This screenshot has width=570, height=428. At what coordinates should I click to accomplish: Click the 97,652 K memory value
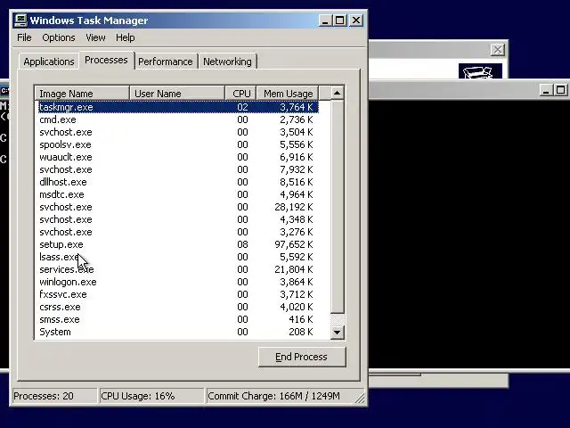tap(294, 244)
